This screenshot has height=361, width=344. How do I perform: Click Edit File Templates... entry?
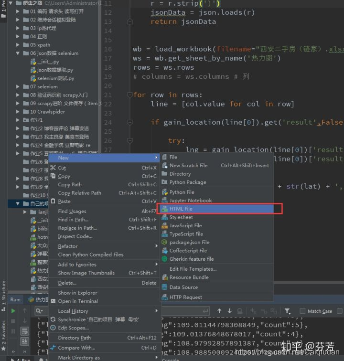[217, 269]
